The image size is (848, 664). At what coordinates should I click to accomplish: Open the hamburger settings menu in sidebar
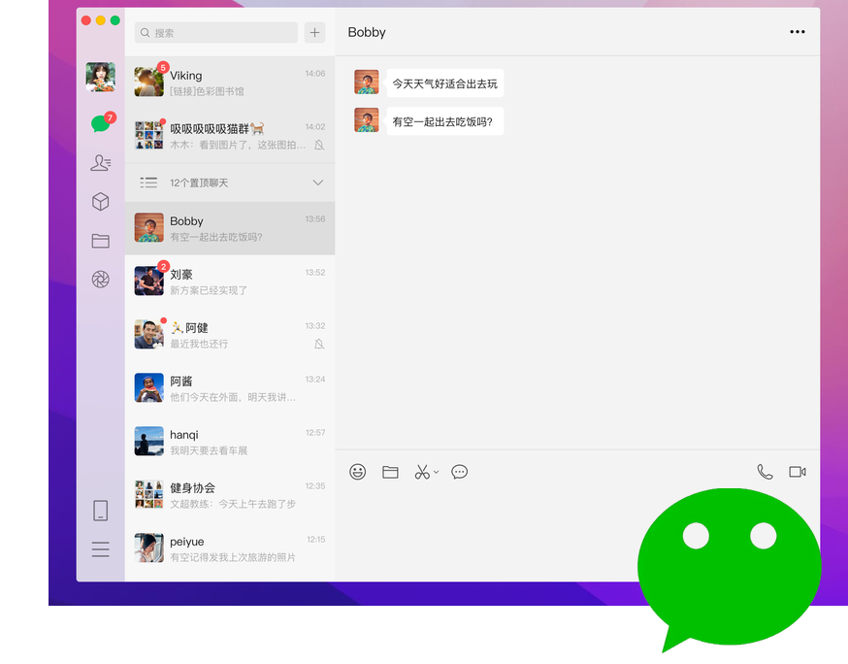click(100, 549)
